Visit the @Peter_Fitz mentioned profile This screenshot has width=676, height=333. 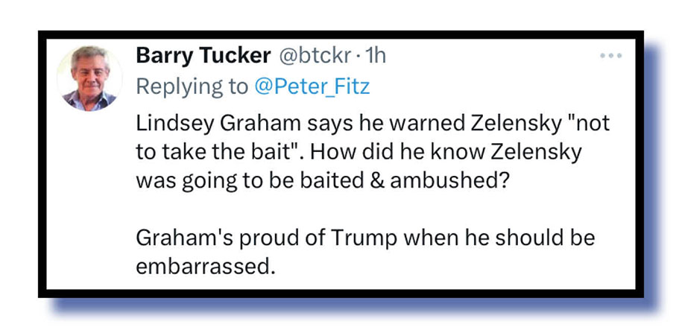point(312,86)
